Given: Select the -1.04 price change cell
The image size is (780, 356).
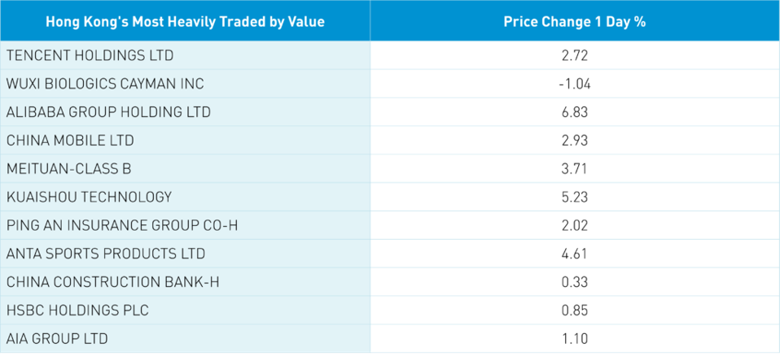Looking at the screenshot, I should click(x=574, y=84).
